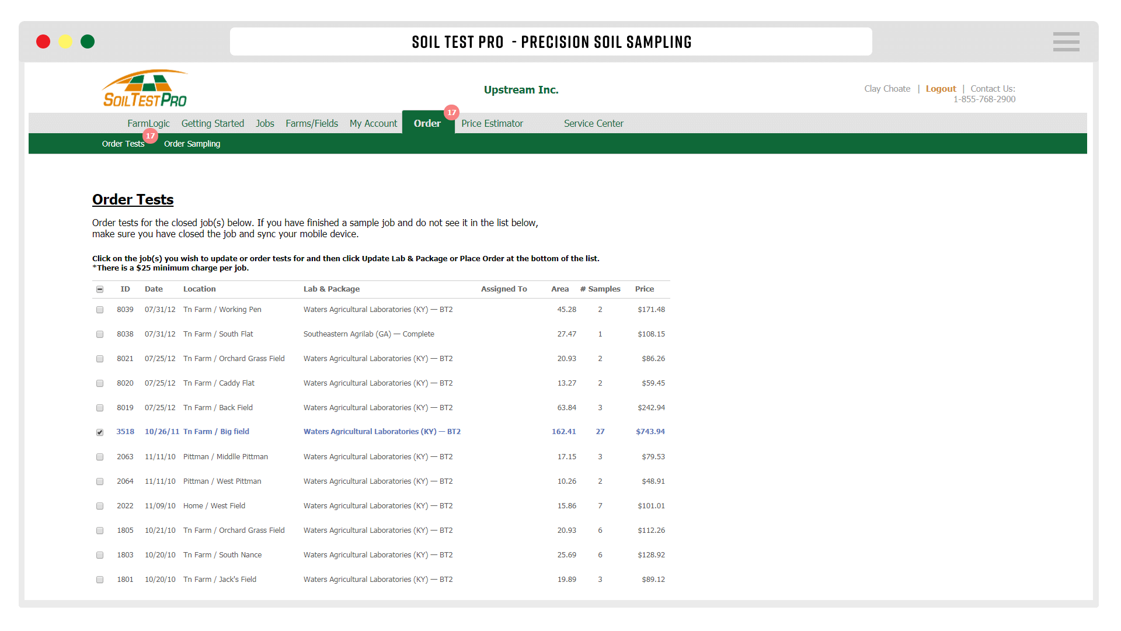Screen dimensions: 1121x631
Task: Uncheck the box for job 3518 Big field
Action: pos(100,432)
